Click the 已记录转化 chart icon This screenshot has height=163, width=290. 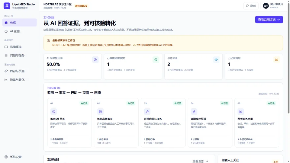coord(276,60)
